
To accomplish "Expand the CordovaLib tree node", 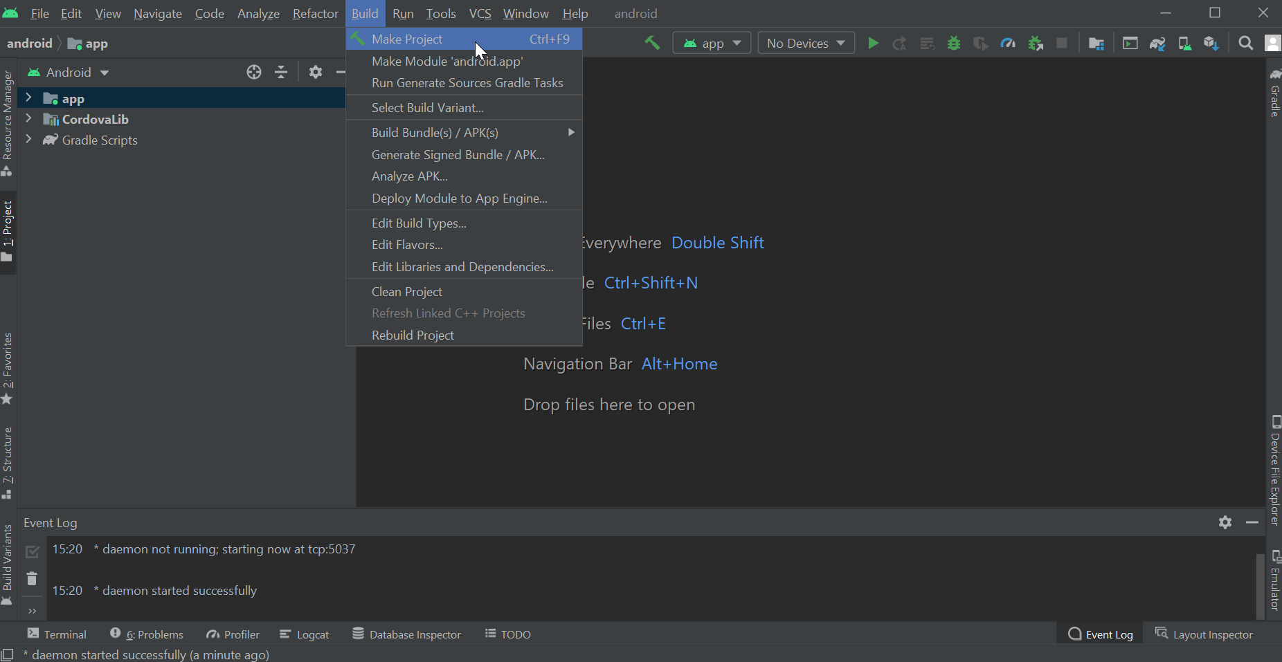I will pos(28,118).
